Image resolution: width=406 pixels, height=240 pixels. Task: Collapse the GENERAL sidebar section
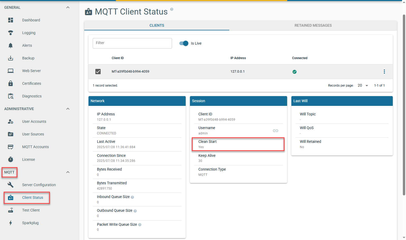tap(68, 7)
